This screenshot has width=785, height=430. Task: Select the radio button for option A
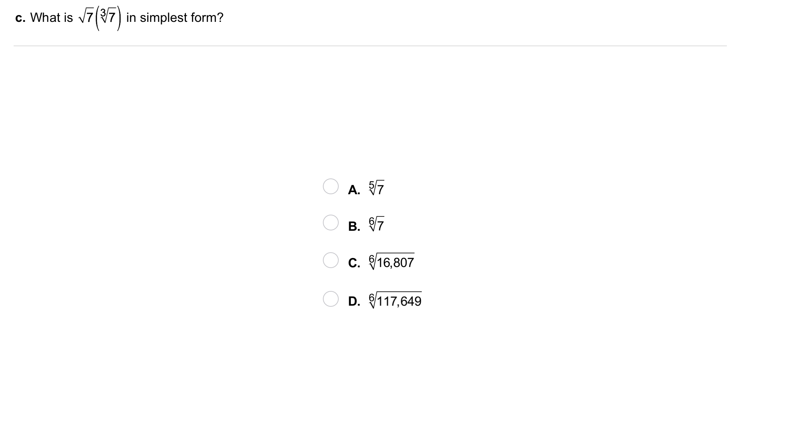[x=330, y=186]
